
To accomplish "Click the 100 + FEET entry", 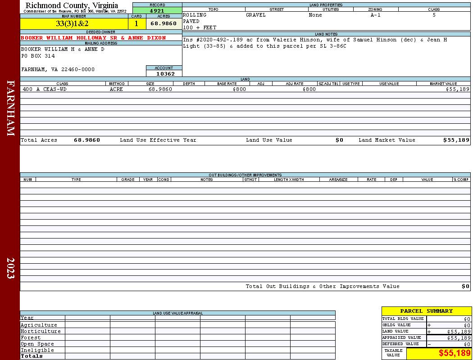I will [200, 28].
